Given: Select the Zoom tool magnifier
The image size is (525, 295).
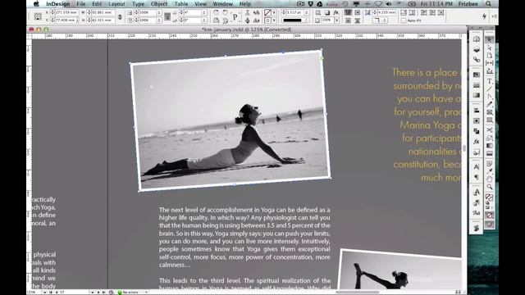Looking at the screenshot, I should 490,187.
